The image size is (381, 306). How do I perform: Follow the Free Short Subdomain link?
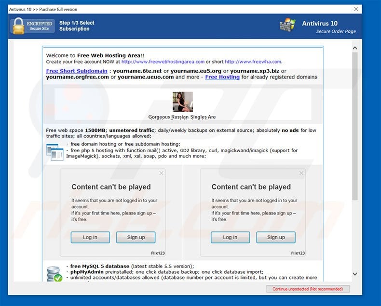(x=77, y=71)
